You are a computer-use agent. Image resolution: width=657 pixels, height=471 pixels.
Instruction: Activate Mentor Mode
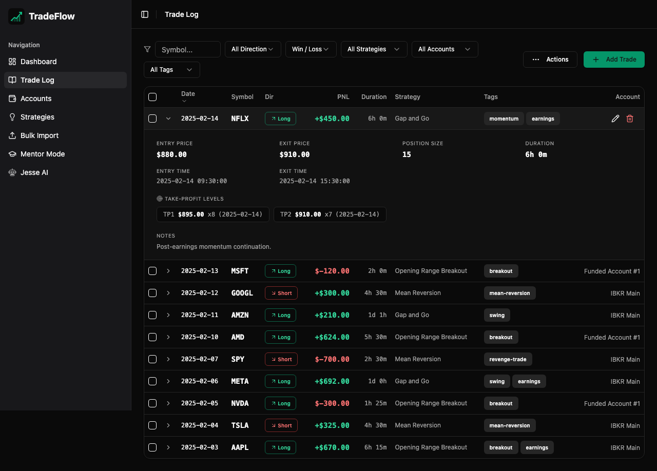click(x=43, y=153)
